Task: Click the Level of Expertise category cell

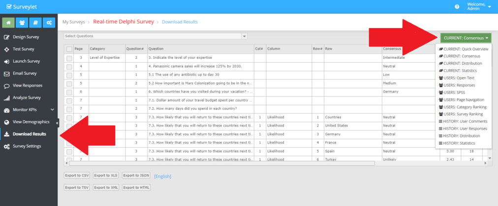Action: pyautogui.click(x=107, y=58)
